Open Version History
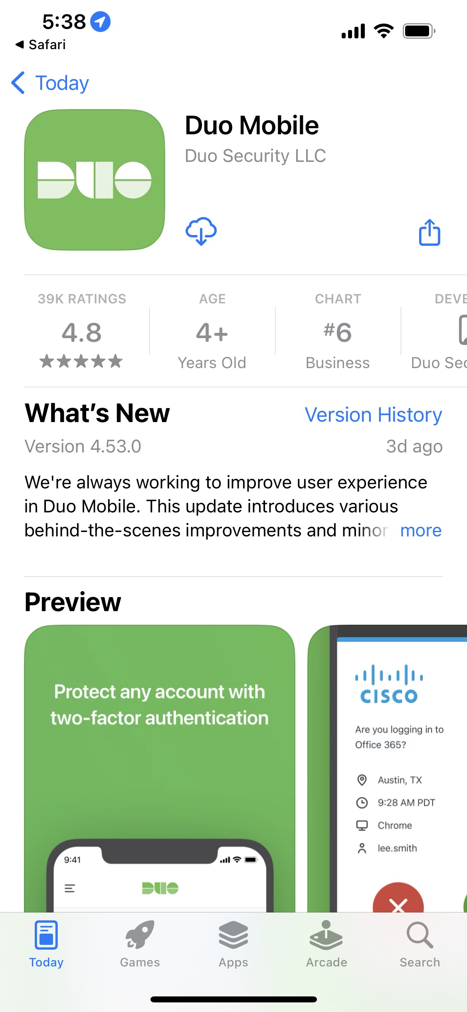Viewport: 467px width, 1012px height. 373,414
